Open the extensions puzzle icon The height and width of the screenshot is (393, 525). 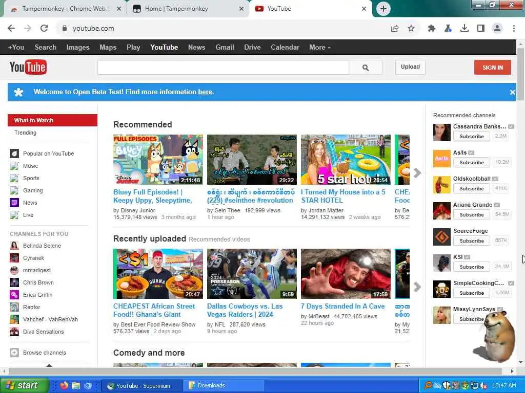click(x=432, y=29)
